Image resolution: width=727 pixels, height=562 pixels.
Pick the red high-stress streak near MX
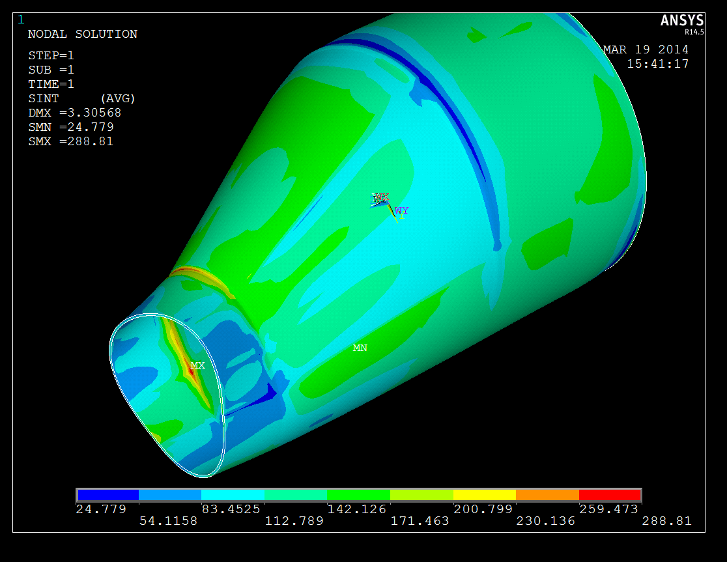[191, 371]
